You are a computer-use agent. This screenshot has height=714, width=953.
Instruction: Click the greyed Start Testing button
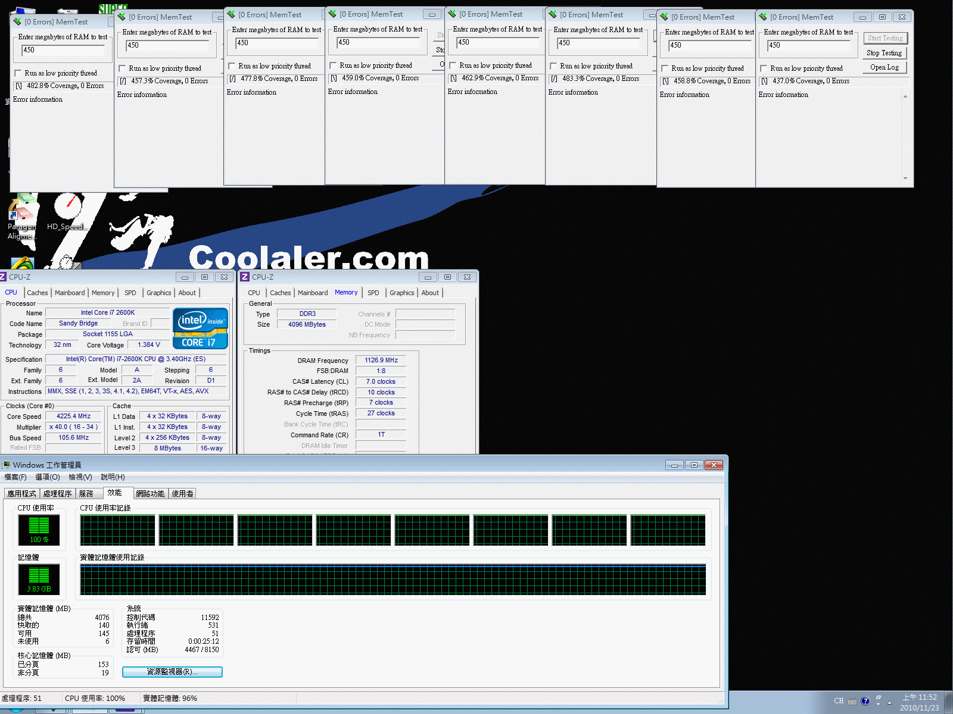[x=885, y=38]
